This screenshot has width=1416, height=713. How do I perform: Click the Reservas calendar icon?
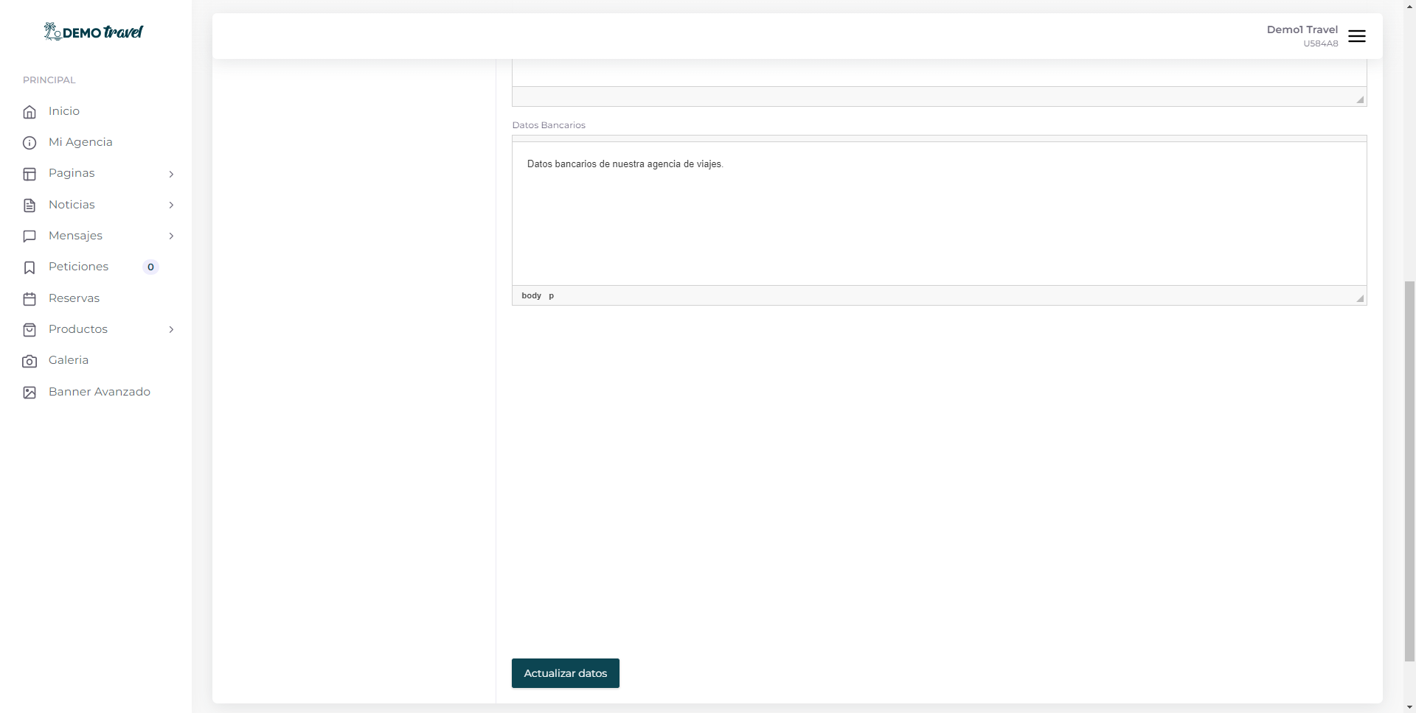29,299
